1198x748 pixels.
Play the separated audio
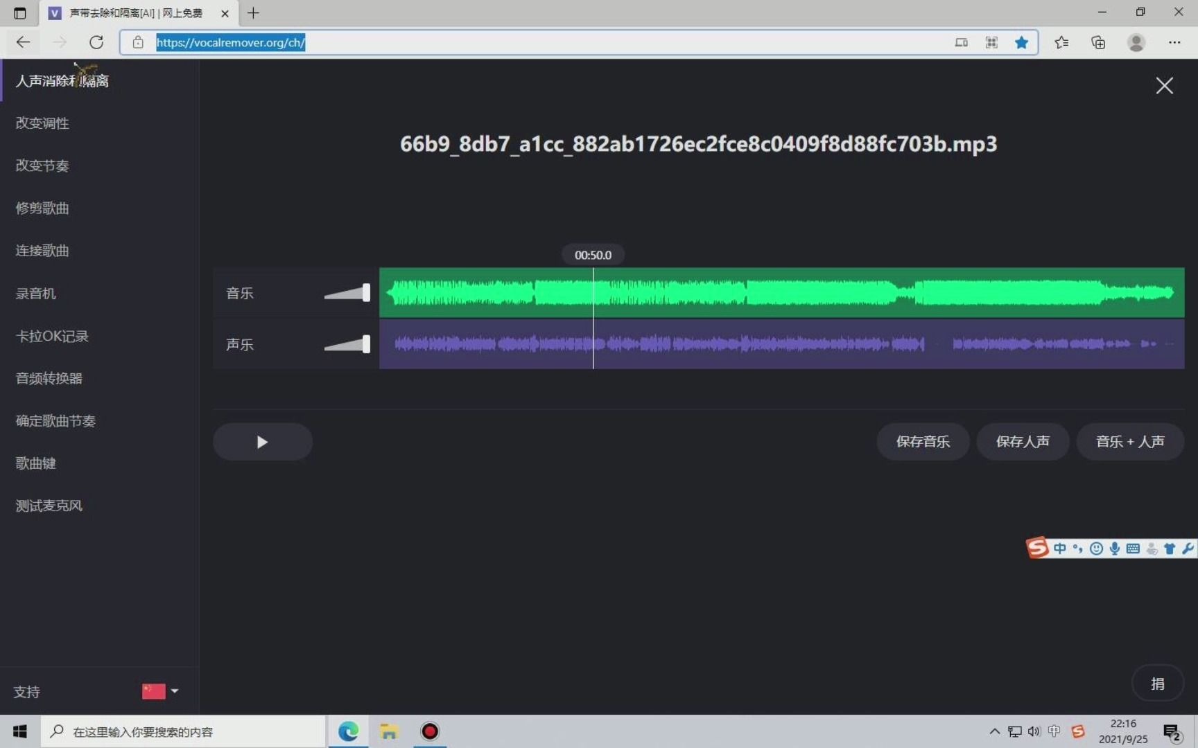pyautogui.click(x=262, y=442)
